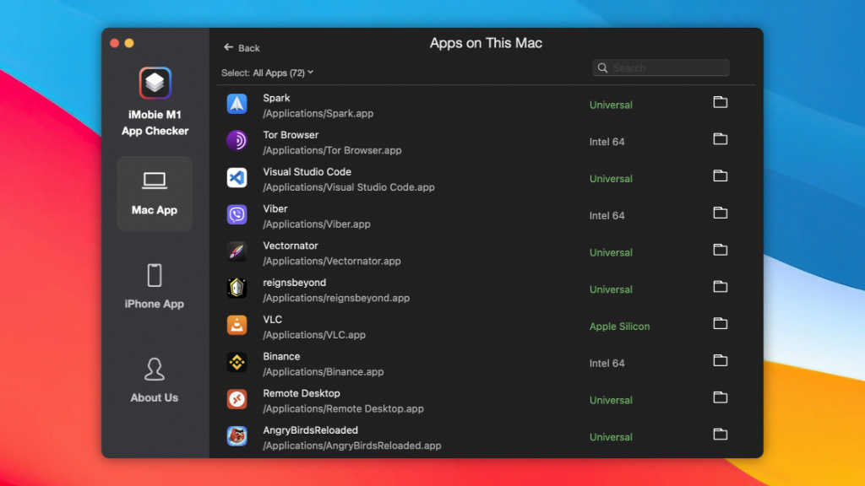Click the path /Applications/Vectornator.app
Viewport: 865px width, 486px height.
click(332, 262)
